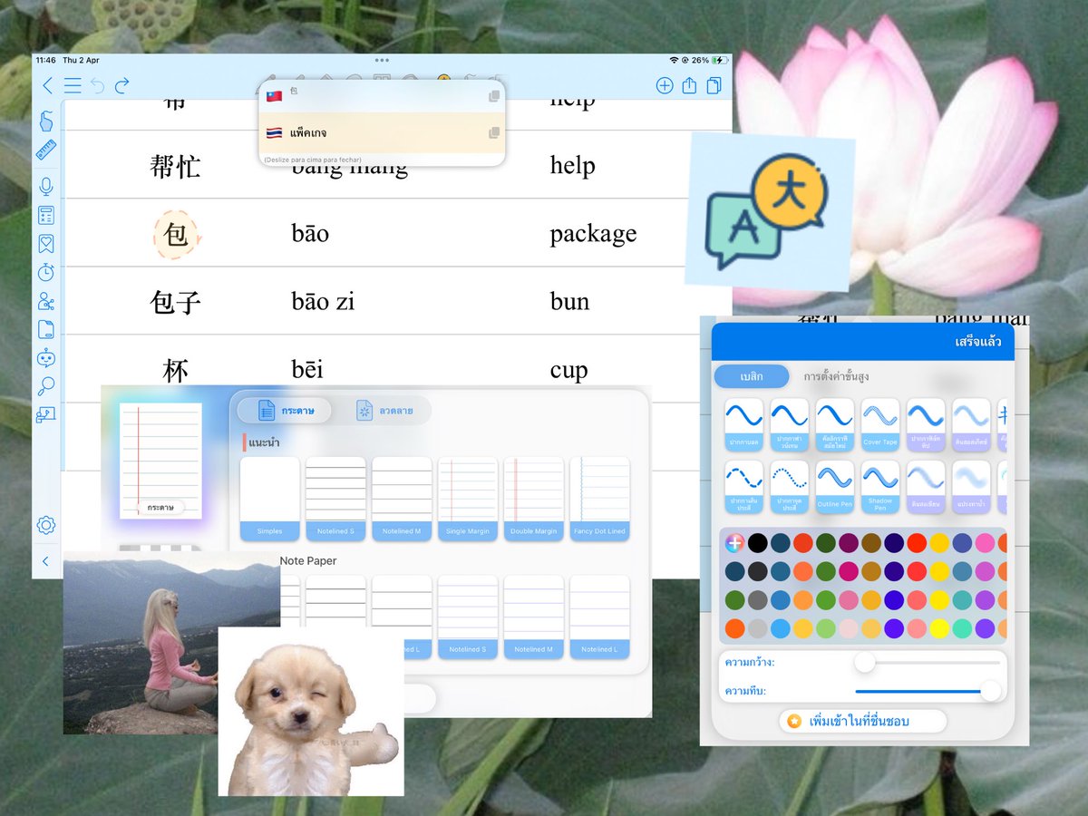Undo the last action
This screenshot has height=816, width=1088.
[97, 86]
